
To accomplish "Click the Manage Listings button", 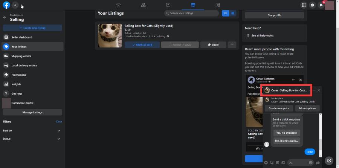I will tap(32, 112).
